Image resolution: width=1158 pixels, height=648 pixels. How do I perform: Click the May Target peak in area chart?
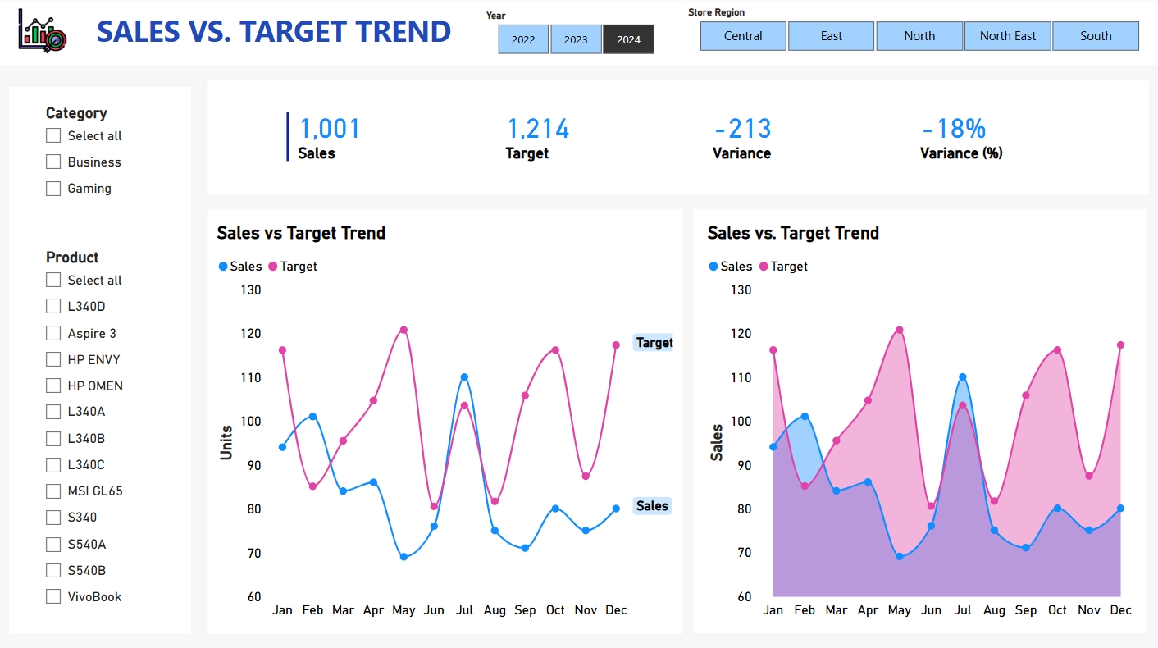[x=900, y=331]
